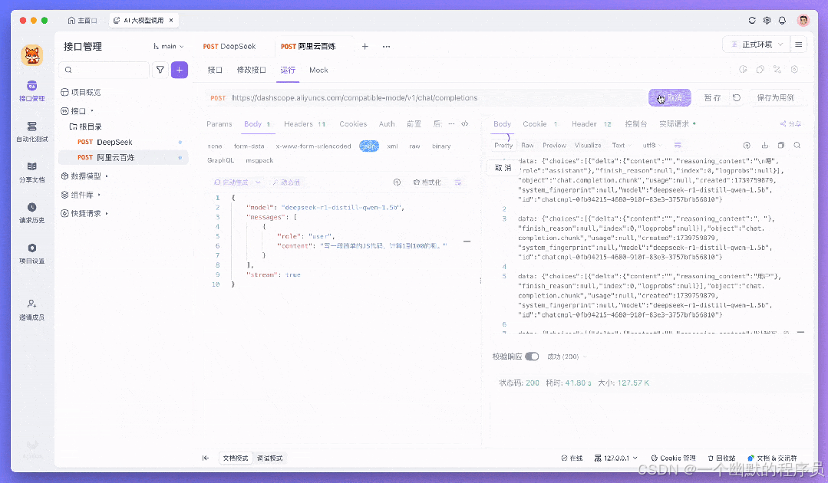Click the 保存为用例 button

tap(775, 97)
